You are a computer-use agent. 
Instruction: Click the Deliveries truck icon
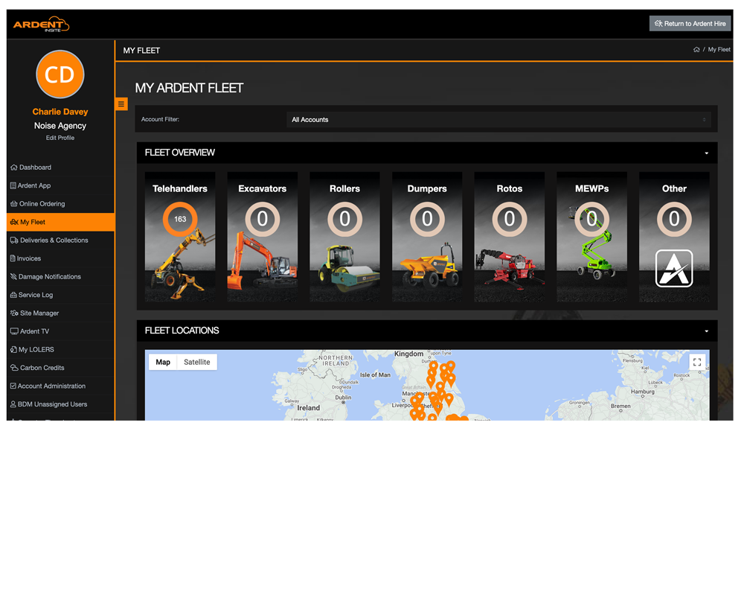pyautogui.click(x=14, y=240)
